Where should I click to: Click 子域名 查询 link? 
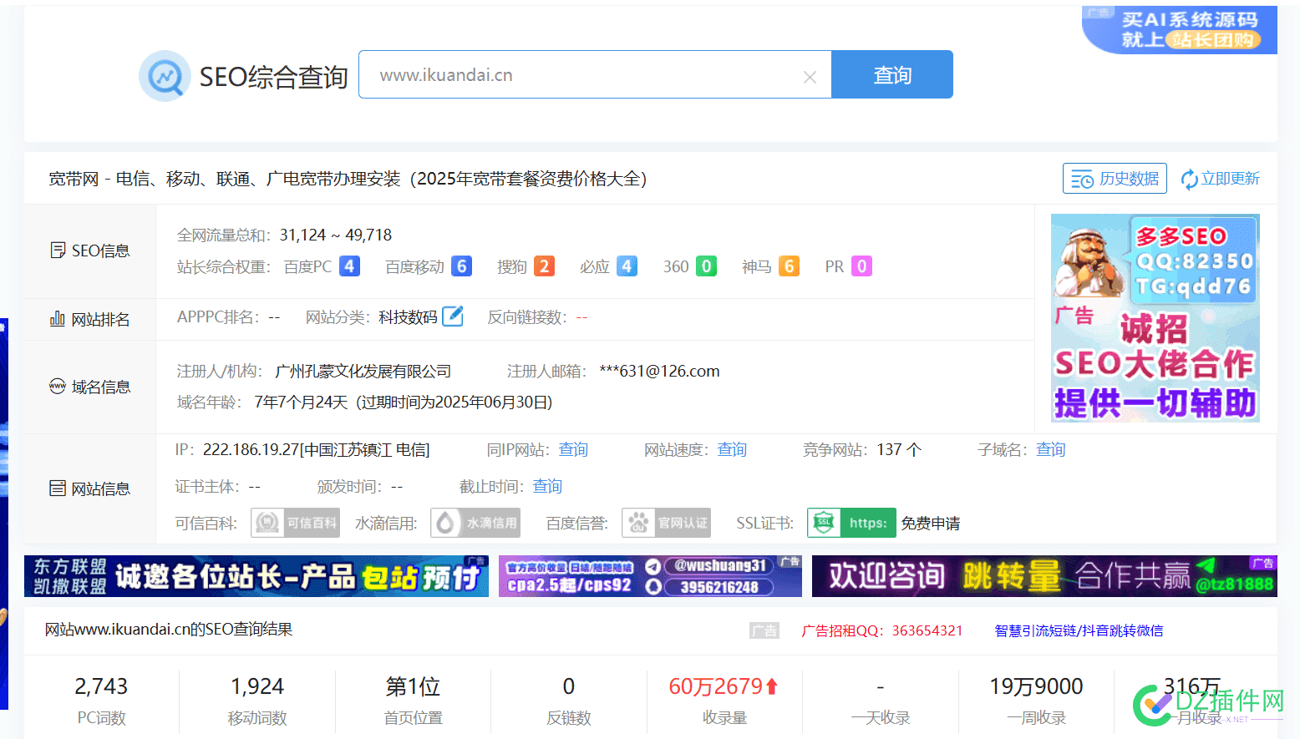pos(1051,449)
